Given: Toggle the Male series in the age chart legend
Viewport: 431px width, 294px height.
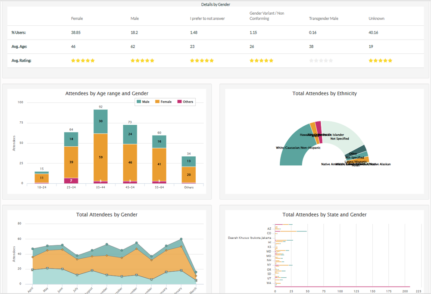Looking at the screenshot, I should pyautogui.click(x=143, y=102).
